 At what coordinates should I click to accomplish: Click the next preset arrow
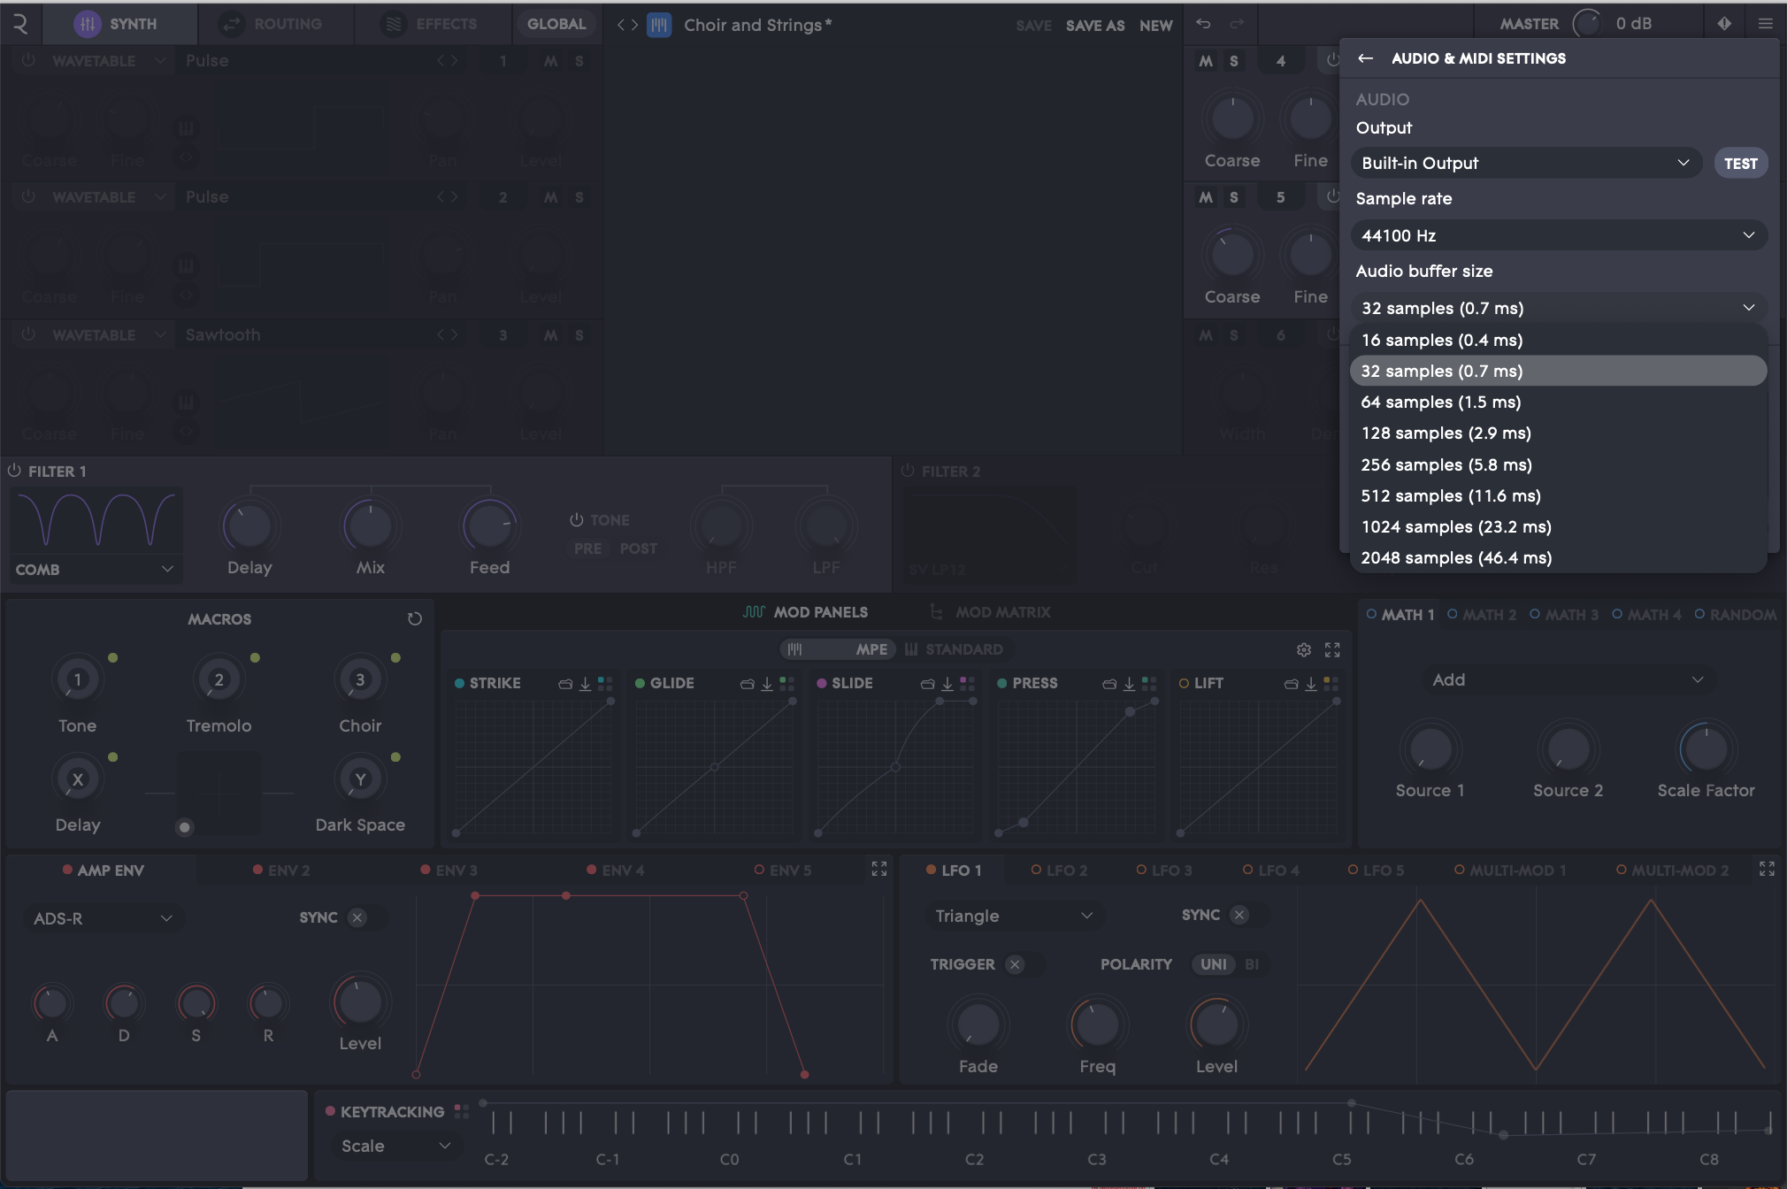coord(634,25)
